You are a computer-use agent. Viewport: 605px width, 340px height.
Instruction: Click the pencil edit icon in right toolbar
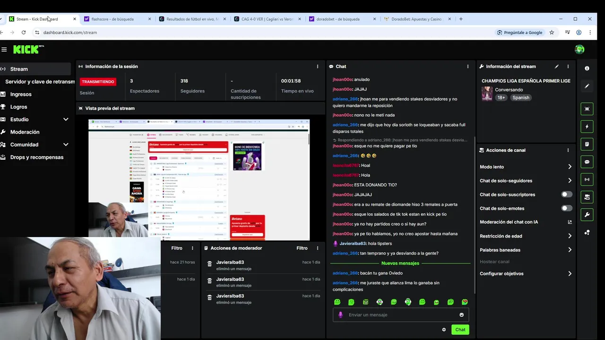coord(587,86)
